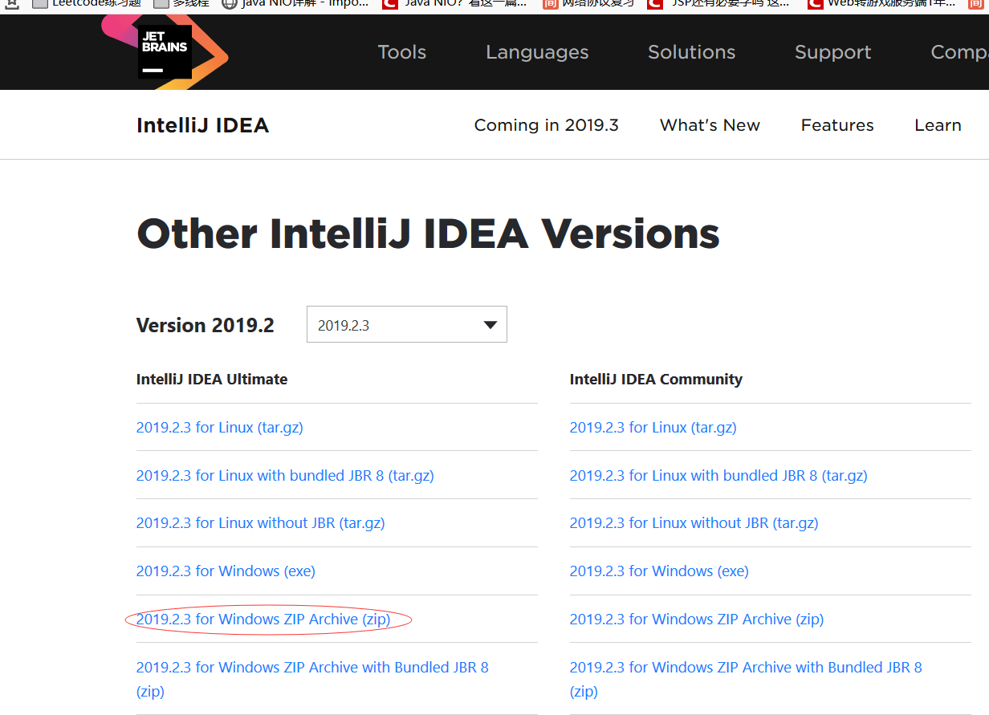This screenshot has width=989, height=715.
Task: Open the Coming in 2019.3 page
Action: point(546,125)
